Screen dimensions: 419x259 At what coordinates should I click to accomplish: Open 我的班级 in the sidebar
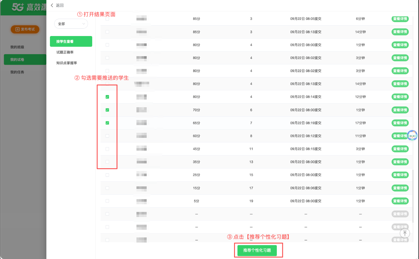[17, 47]
